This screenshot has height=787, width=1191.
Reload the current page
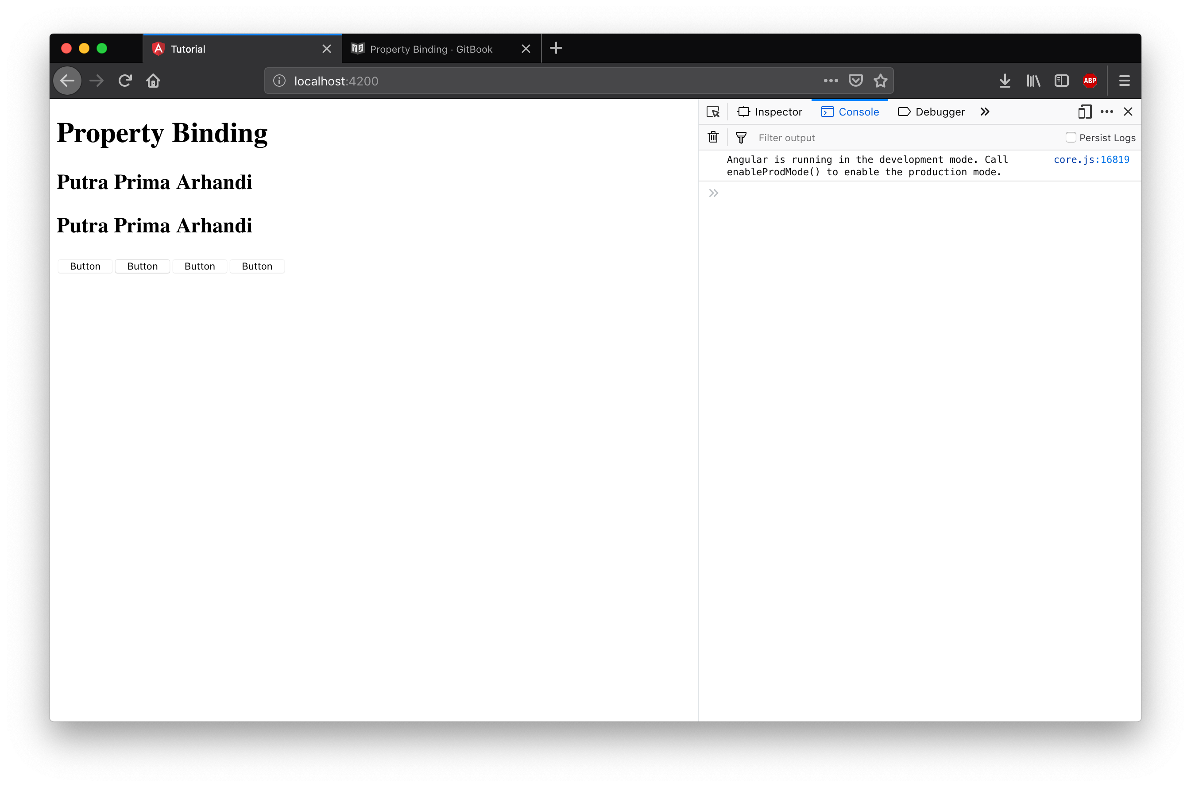point(125,81)
